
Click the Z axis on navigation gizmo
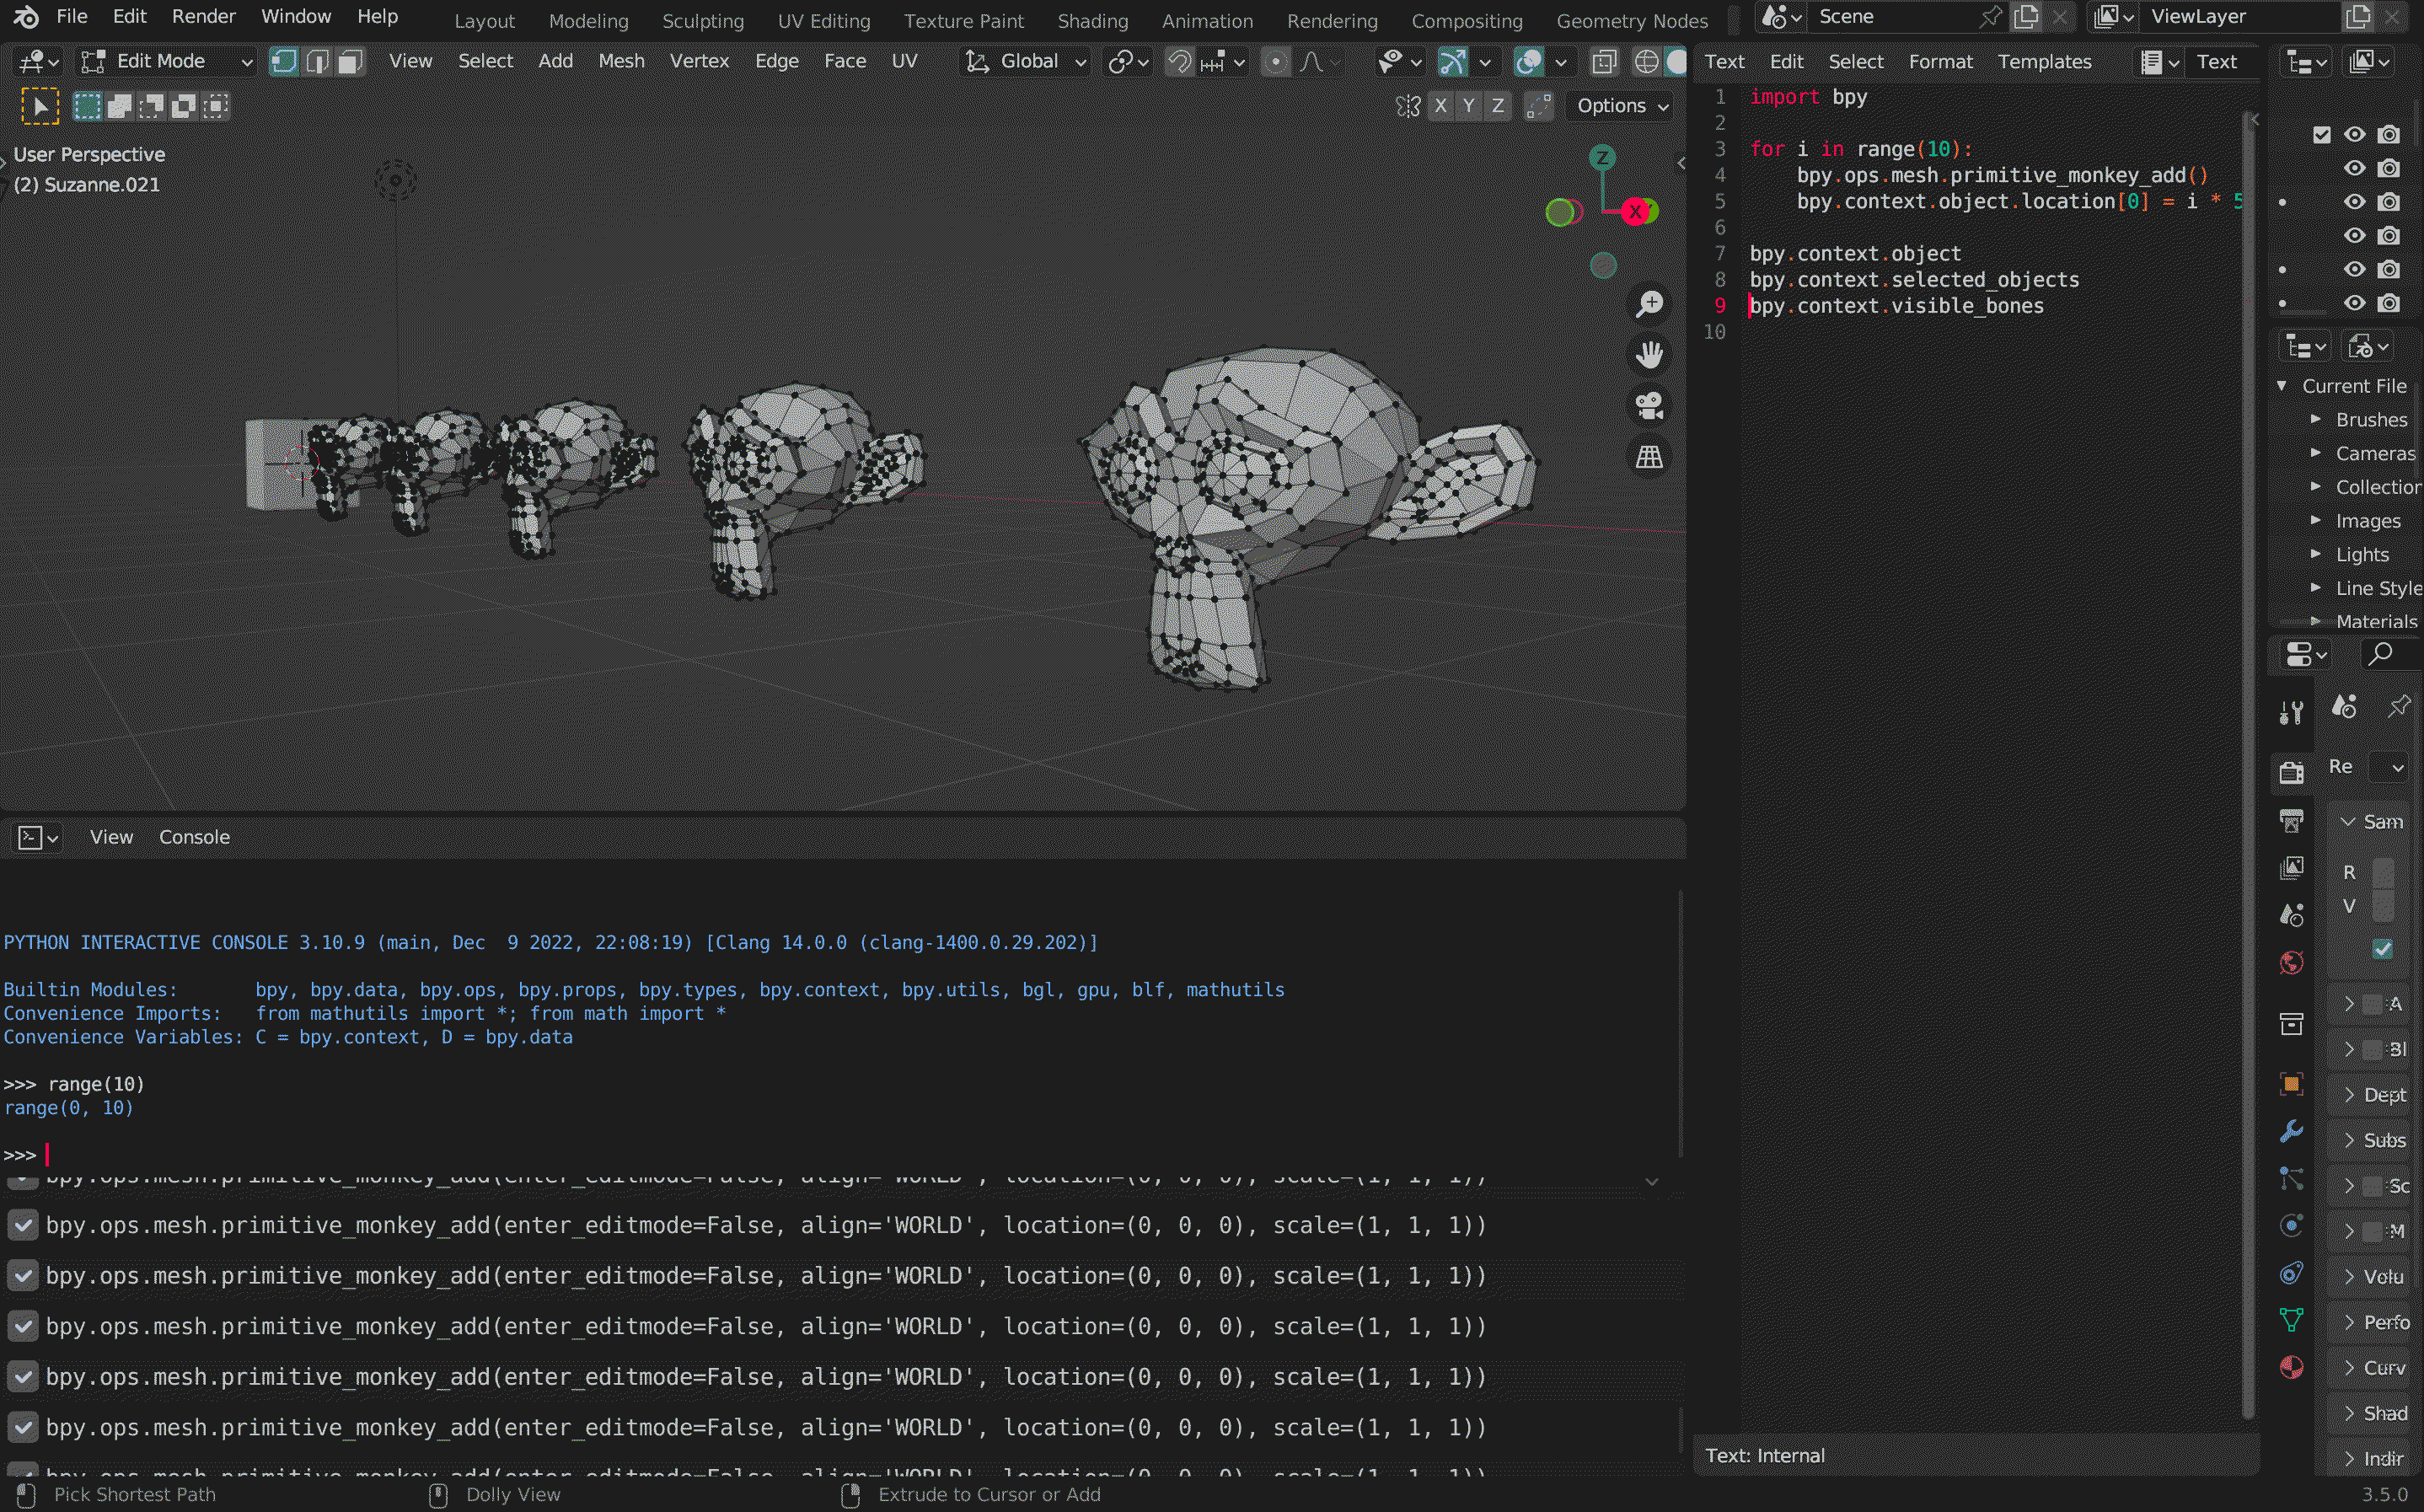point(1602,157)
